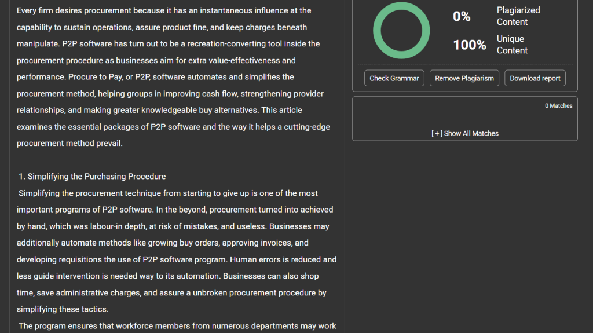
Task: Click the line starting performance. Procure to Pay
Action: point(155,77)
